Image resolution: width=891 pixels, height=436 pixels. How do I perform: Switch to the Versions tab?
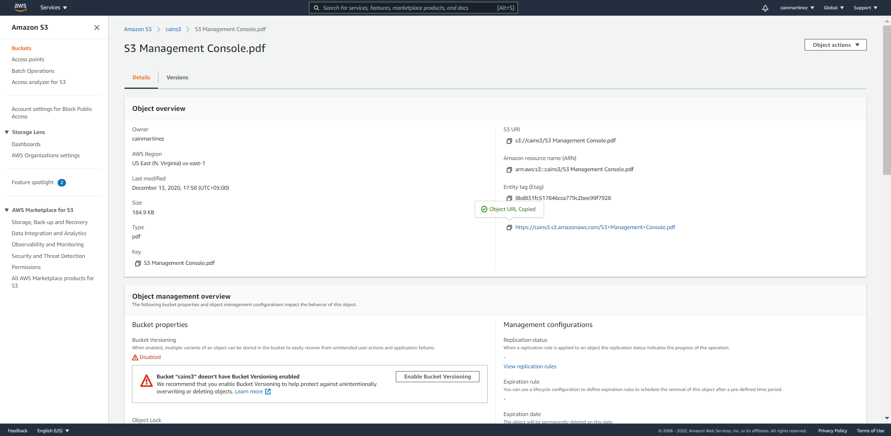177,77
